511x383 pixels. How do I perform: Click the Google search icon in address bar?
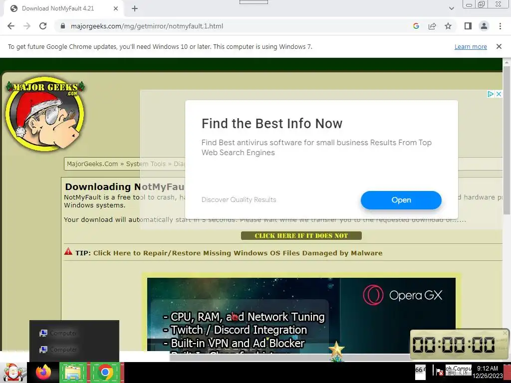[x=416, y=26]
